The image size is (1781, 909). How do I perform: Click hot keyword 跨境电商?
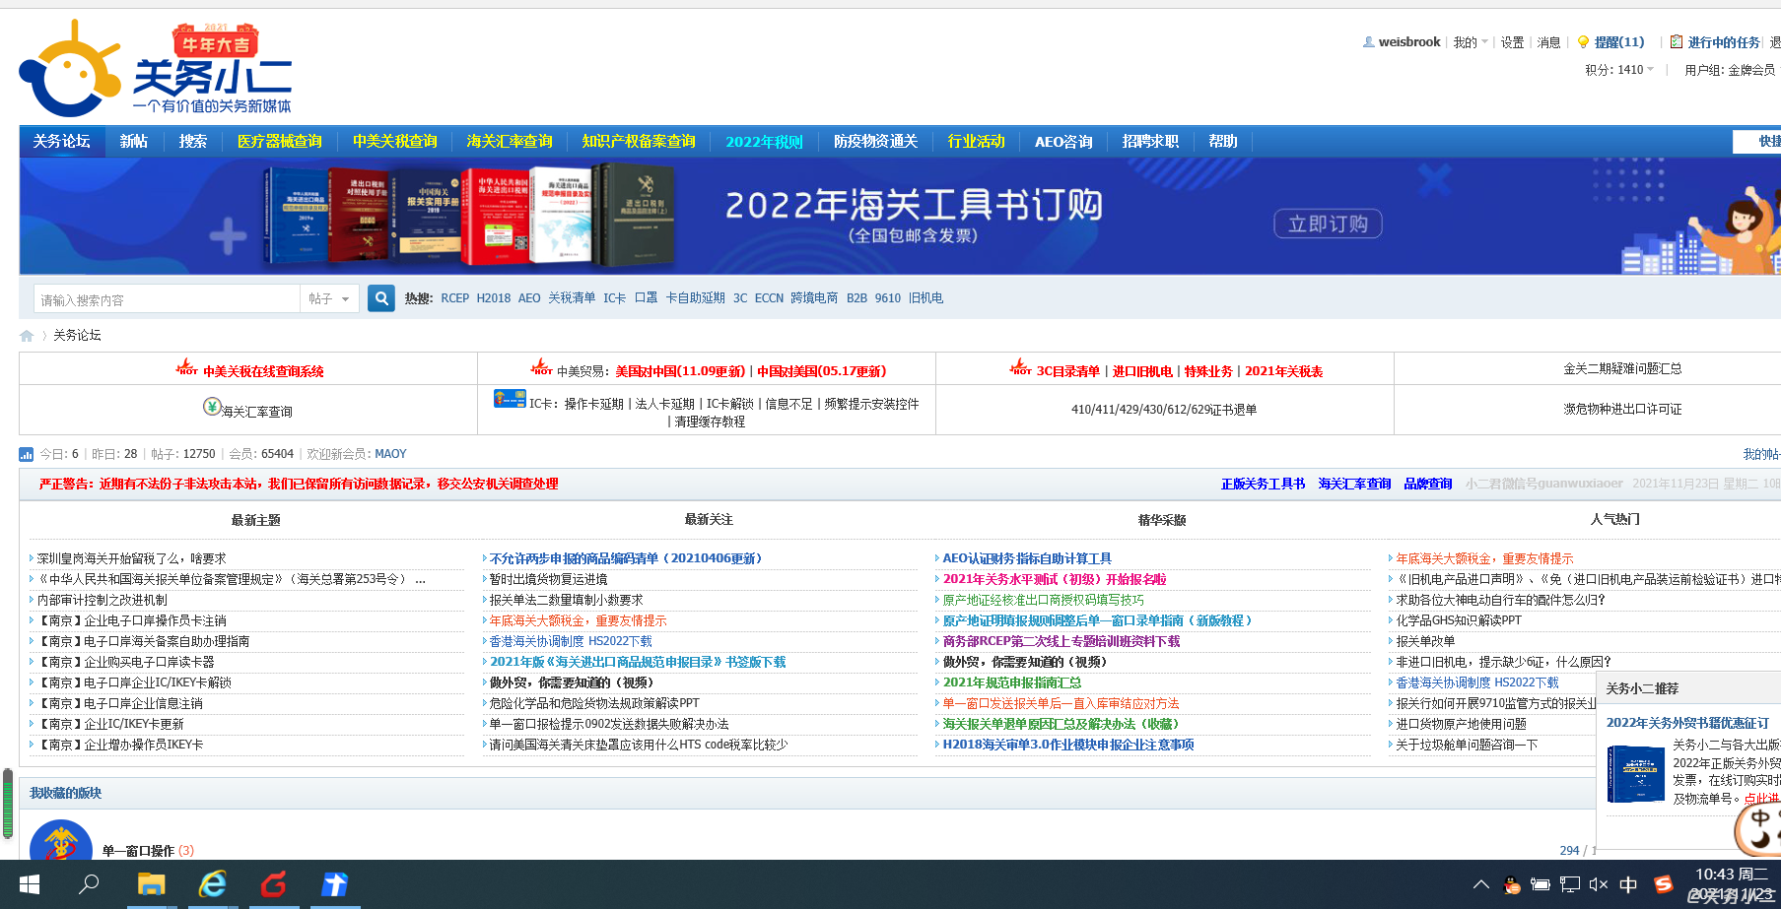pos(814,298)
